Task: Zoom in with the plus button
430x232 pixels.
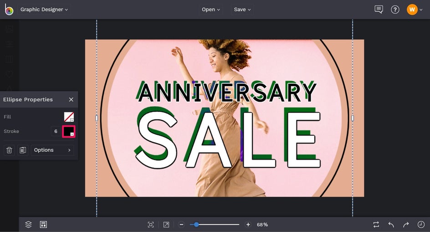Action: tap(248, 225)
